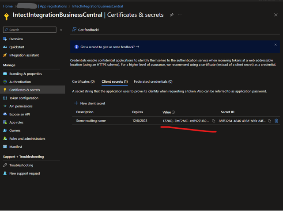Copy the secret value to clipboard
Viewport: 283px width, 211px height.
tap(213, 121)
